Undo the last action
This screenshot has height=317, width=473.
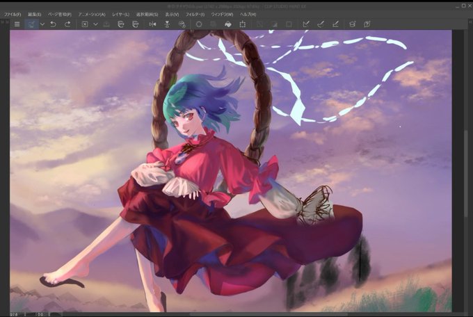click(x=53, y=24)
